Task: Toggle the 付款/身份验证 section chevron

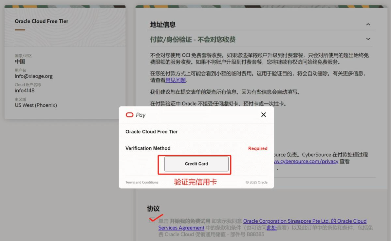Action: pos(368,39)
